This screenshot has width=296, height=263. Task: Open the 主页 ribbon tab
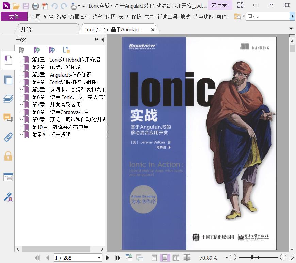(x=35, y=17)
